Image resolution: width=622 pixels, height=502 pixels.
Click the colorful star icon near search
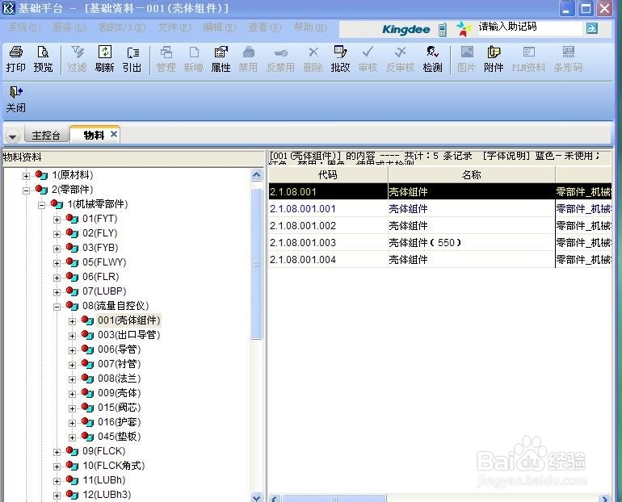coord(463,29)
